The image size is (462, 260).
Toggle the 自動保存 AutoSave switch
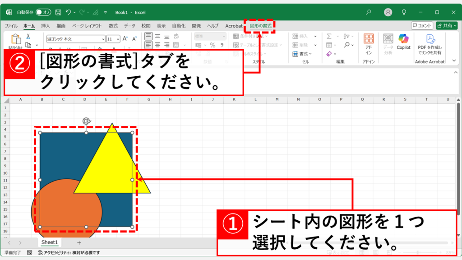click(x=43, y=12)
